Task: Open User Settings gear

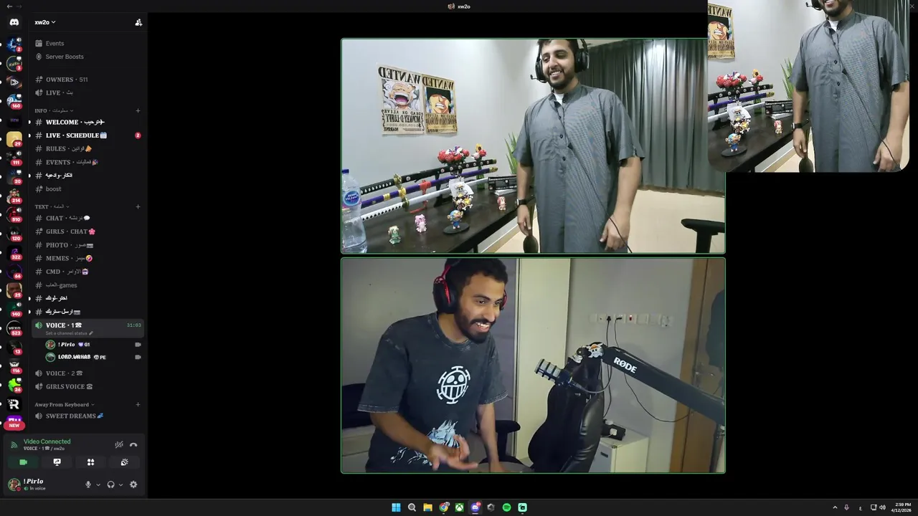Action: [x=133, y=484]
